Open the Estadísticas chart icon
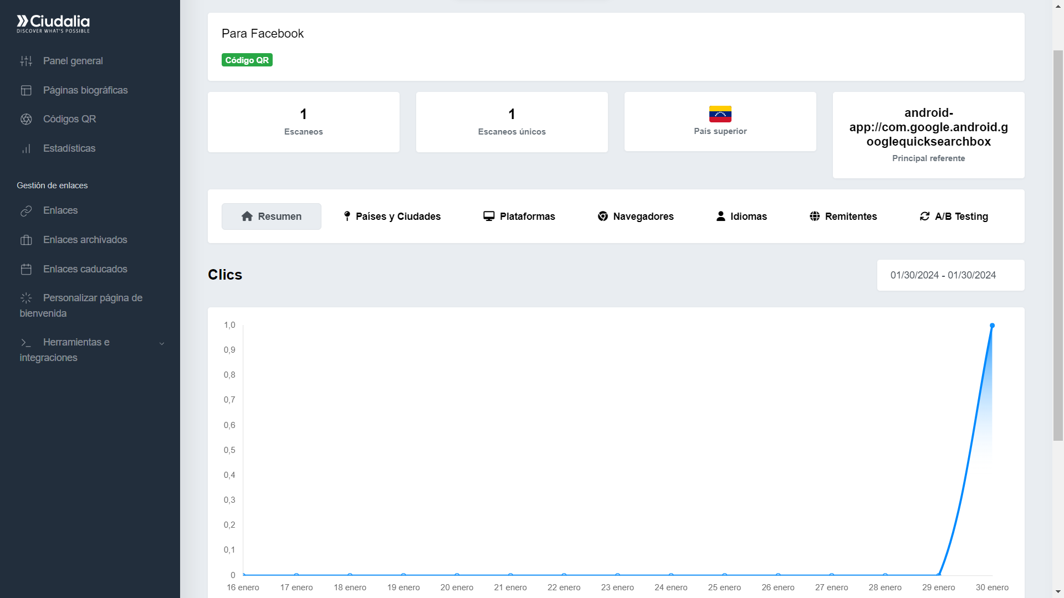This screenshot has width=1064, height=598. tap(26, 148)
